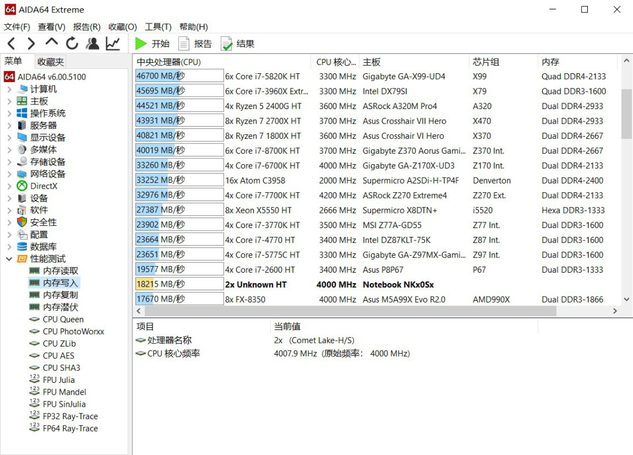Select the 16x Atom C3958 row

376,181
